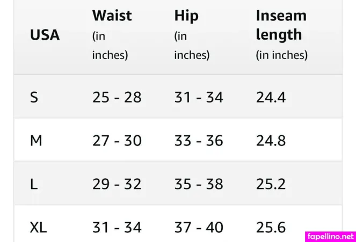Select the Inseam length column header
This screenshot has height=242, width=356.
281,25
